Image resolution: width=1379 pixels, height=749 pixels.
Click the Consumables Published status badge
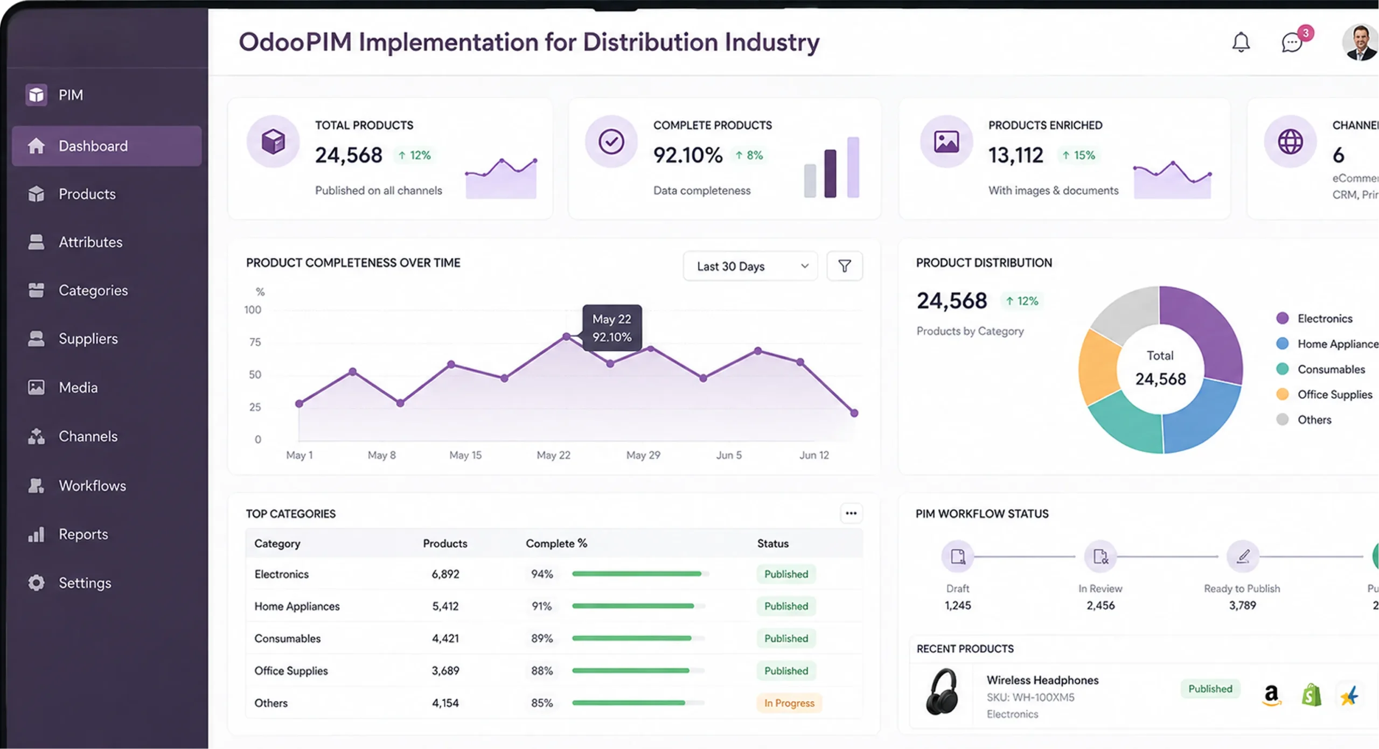[x=786, y=638]
